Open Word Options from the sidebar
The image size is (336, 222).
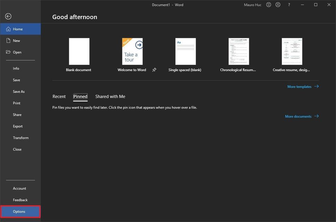click(x=19, y=211)
